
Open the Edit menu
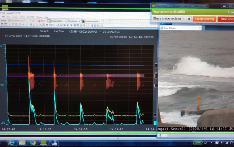point(3,17)
